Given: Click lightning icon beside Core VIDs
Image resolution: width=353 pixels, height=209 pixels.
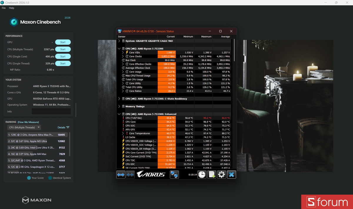Looking at the screenshot, I should tap(127, 52).
